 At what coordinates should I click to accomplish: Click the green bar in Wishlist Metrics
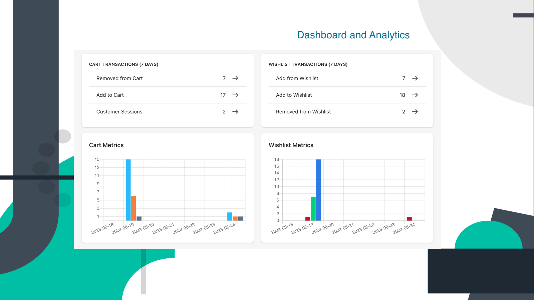pos(313,208)
